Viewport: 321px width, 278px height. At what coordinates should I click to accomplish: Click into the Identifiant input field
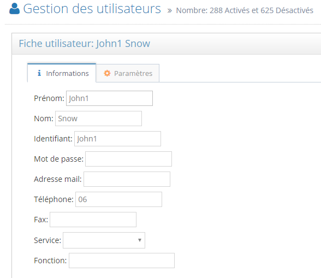pyautogui.click(x=117, y=139)
